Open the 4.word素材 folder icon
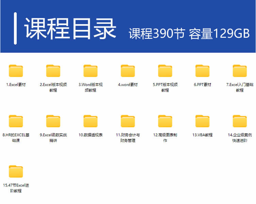 tap(128, 71)
